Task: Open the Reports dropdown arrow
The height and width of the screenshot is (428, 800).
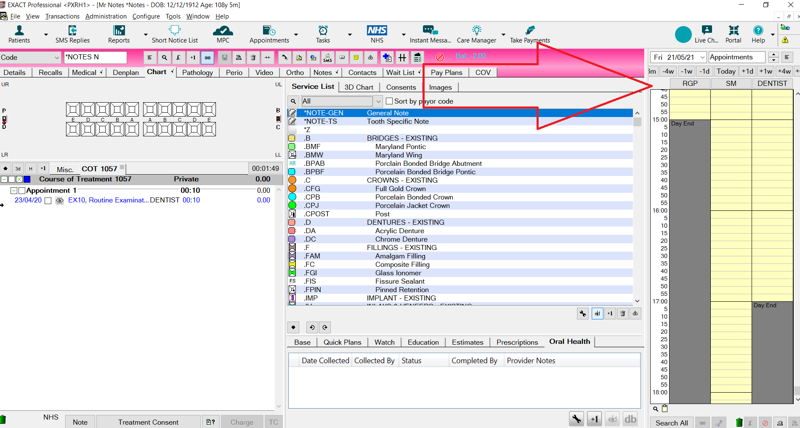Action: click(x=146, y=35)
